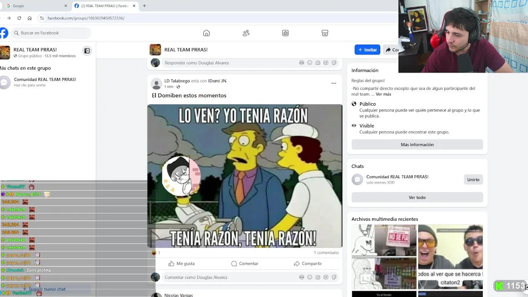528x297 pixels.
Task: Insert sticker in Responder reply box
Action: click(x=334, y=63)
